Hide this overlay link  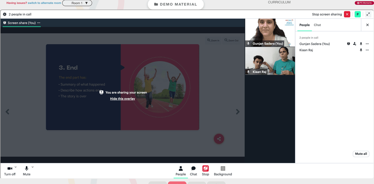click(122, 99)
